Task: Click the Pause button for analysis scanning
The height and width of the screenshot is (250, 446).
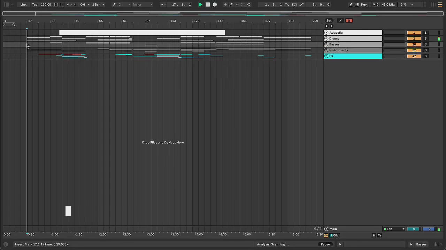Action: pyautogui.click(x=325, y=244)
